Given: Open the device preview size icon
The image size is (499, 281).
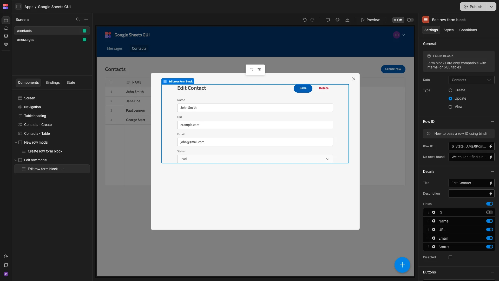Looking at the screenshot, I should [x=328, y=20].
